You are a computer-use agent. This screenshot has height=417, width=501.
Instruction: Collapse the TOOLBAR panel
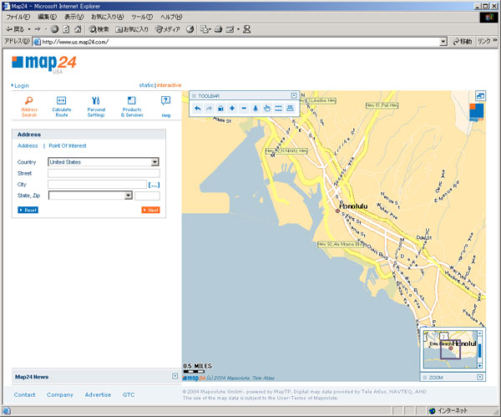click(x=294, y=95)
